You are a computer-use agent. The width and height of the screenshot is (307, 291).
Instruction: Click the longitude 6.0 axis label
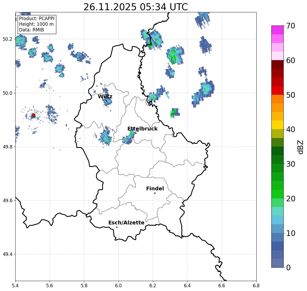[x=119, y=286]
